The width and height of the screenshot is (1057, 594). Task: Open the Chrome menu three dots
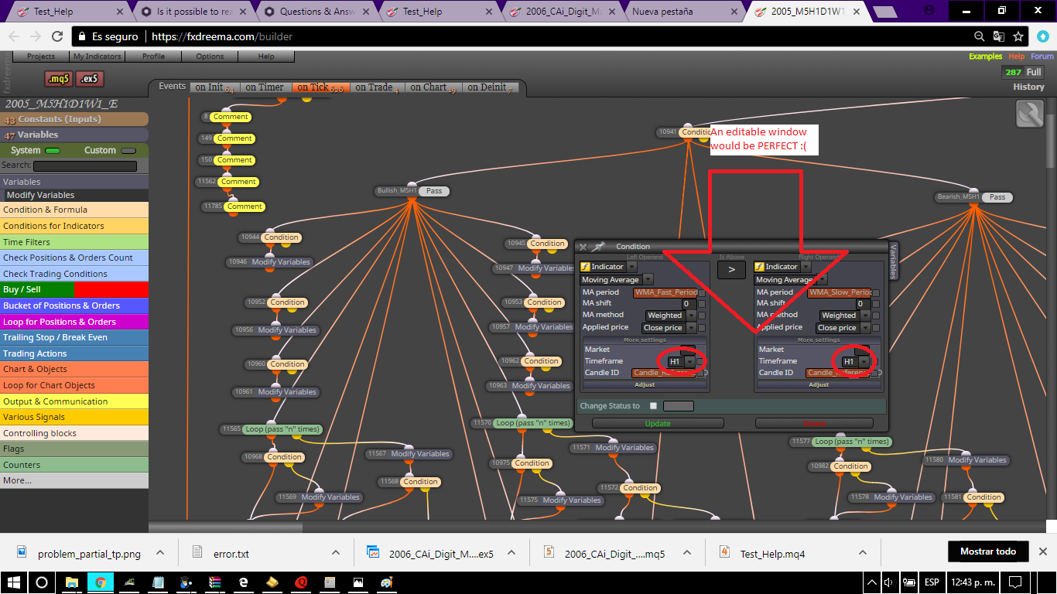click(1042, 36)
